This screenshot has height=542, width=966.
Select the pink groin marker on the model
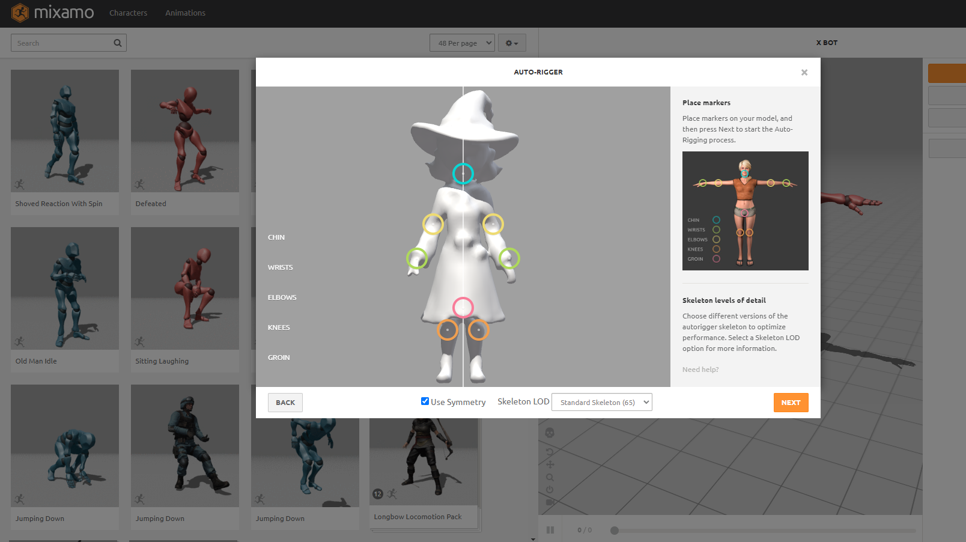463,308
